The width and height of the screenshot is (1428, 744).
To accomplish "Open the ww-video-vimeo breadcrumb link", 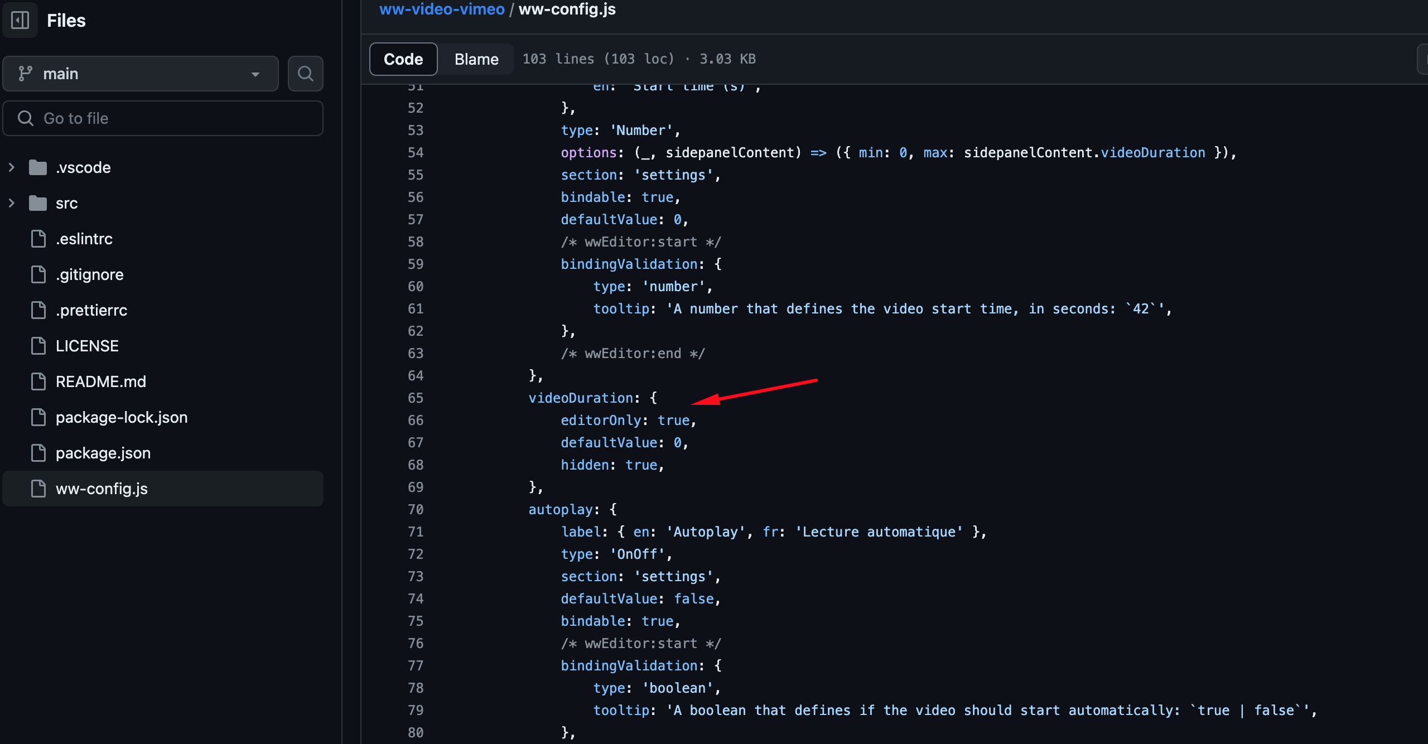I will tap(442, 9).
